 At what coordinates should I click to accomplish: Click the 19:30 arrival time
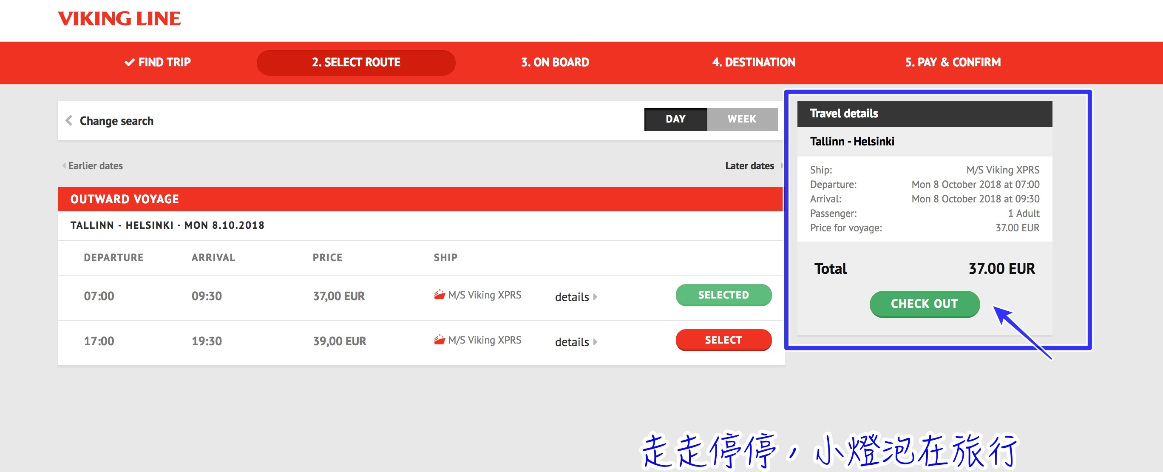point(206,341)
